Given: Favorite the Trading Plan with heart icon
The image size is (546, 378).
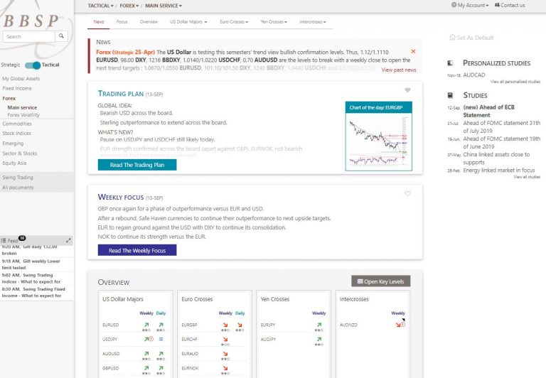Looking at the screenshot, I should [407, 90].
